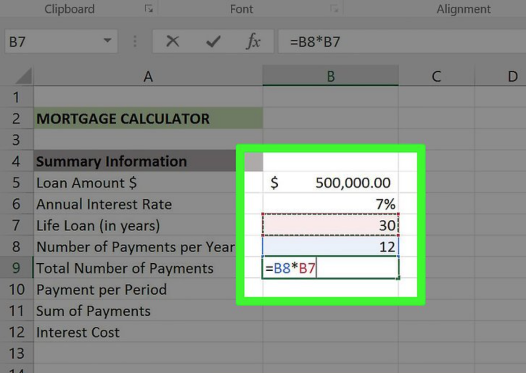
Task: Select row 9 header
Action: point(16,268)
